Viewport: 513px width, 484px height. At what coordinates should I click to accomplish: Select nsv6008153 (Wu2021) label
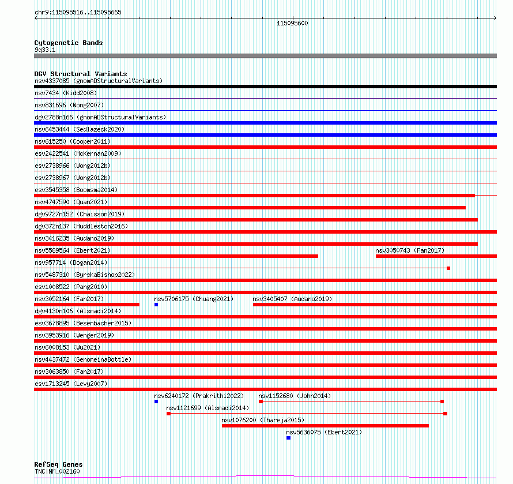[x=67, y=347]
